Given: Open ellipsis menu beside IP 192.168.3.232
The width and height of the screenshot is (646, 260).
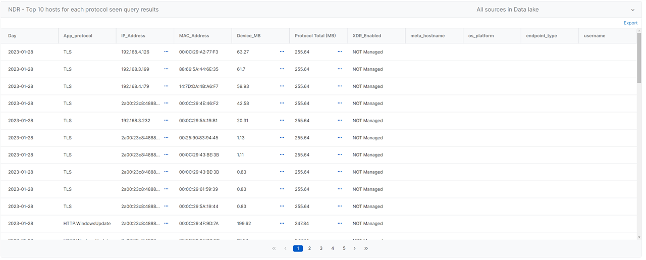Looking at the screenshot, I should click(166, 121).
